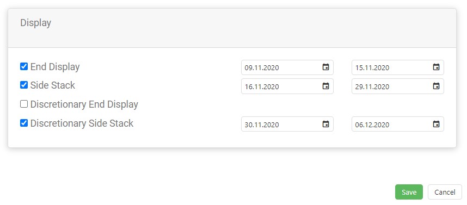
Task: Open calendar icon beside 06.12.2020 date
Action: 436,124
